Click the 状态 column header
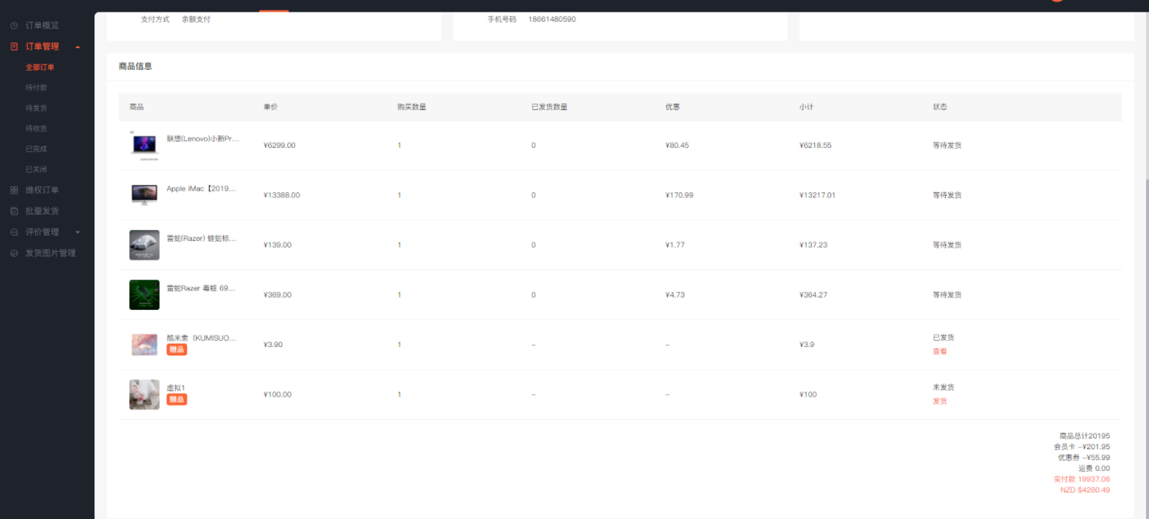 tap(940, 107)
